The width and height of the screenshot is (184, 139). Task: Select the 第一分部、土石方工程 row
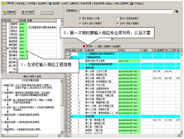pyautogui.click(x=123, y=71)
